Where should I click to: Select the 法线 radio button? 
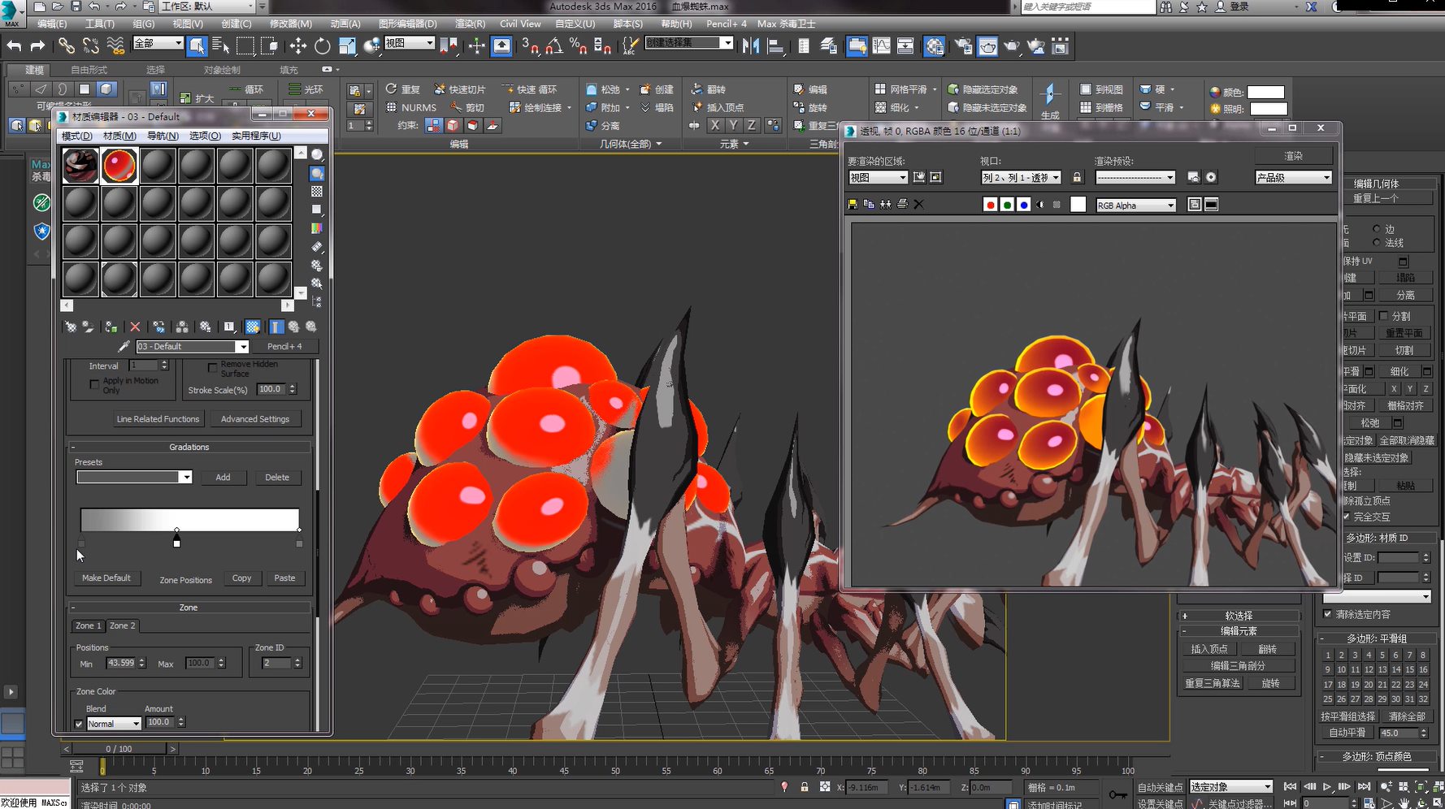[x=1376, y=242]
